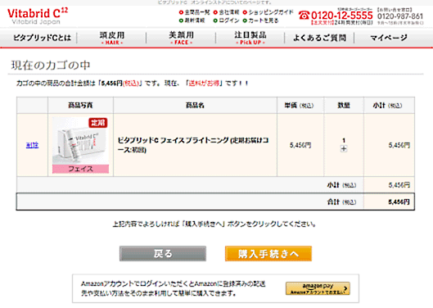433x308 pixels.
Task: Click the Face Brightening product thumbnail
Action: 80,145
